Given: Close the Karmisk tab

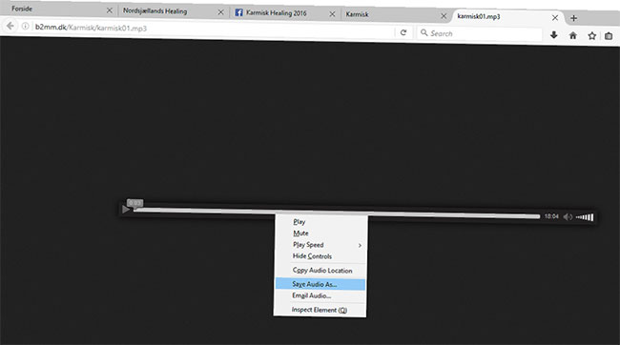Looking at the screenshot, I should click(x=444, y=16).
